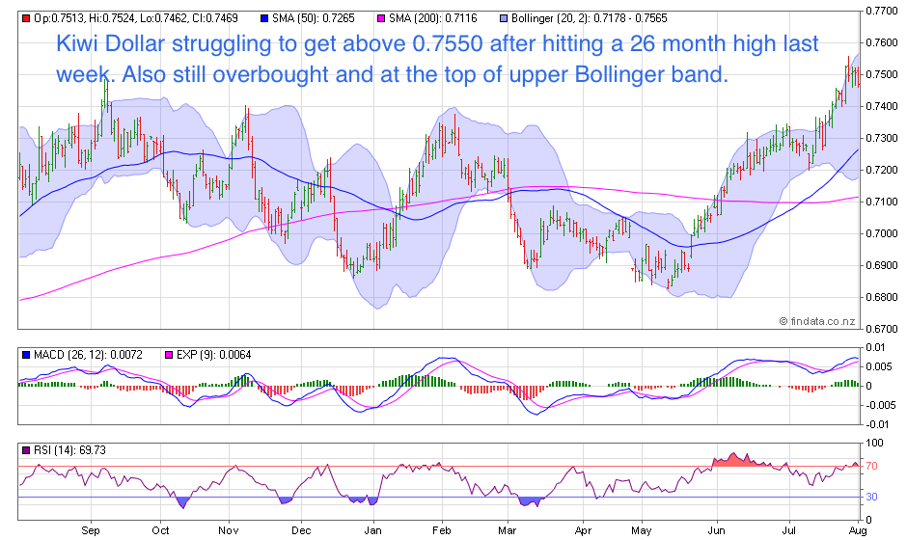The image size is (907, 540).
Task: Click the 0.6800 price axis label
Action: 882,297
